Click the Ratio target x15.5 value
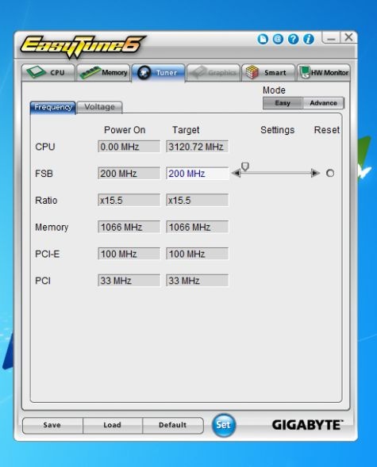 pos(198,200)
